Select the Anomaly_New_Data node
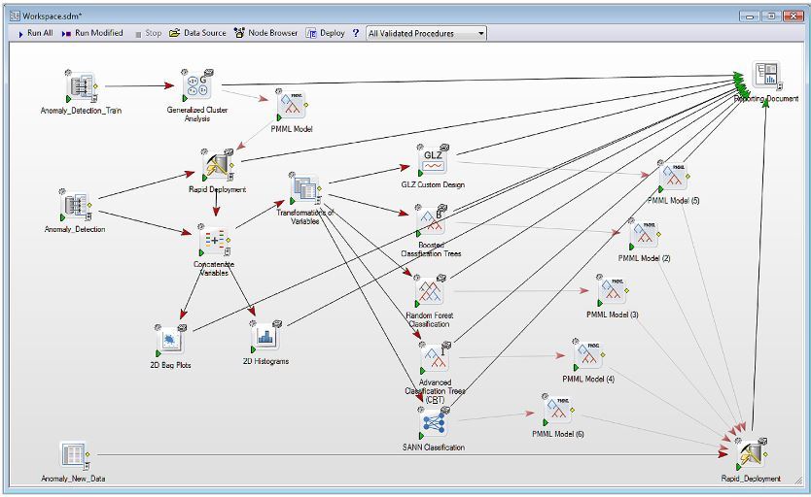 click(x=74, y=455)
